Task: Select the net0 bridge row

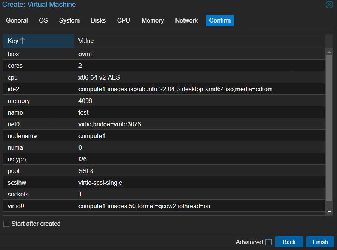Action: [164, 124]
